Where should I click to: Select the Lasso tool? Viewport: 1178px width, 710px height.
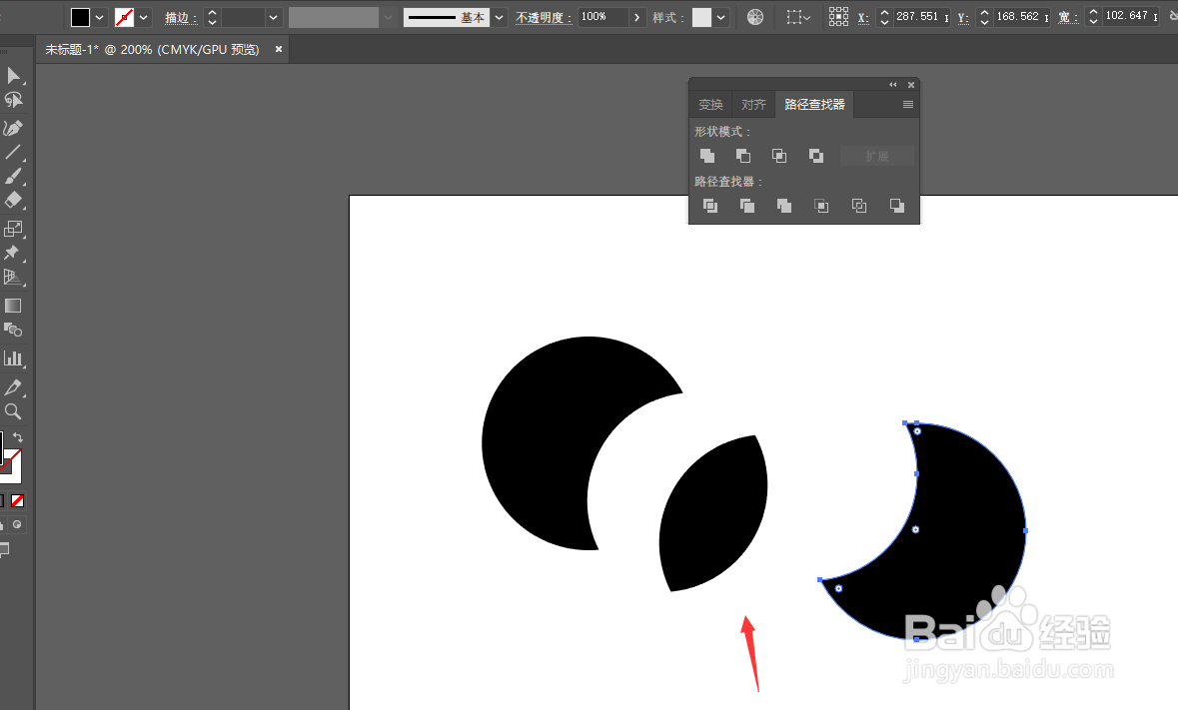(x=13, y=100)
